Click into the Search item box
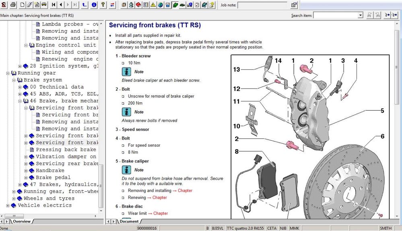The width and height of the screenshot is (402, 231). (x=336, y=15)
